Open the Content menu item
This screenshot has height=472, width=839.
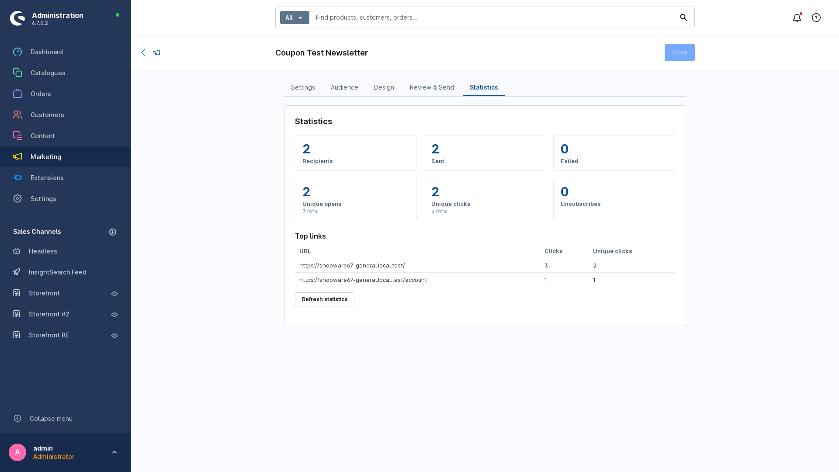pos(66,136)
